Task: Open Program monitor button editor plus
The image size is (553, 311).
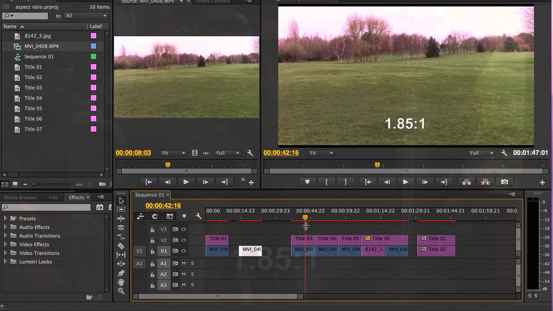Action: pyautogui.click(x=542, y=183)
